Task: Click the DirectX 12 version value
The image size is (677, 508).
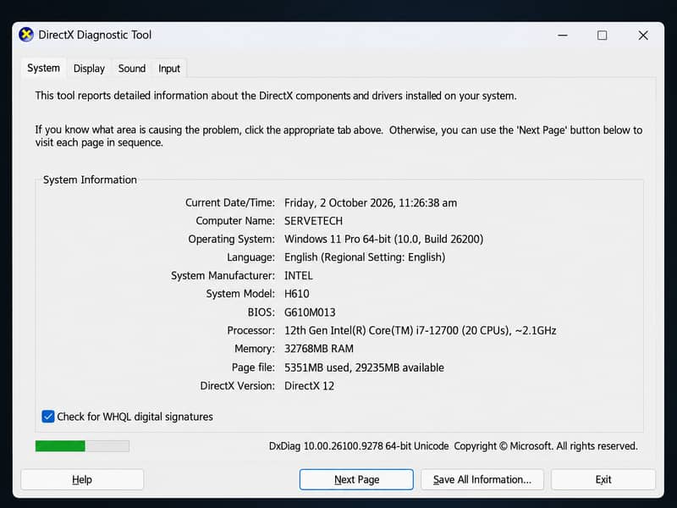Action: tap(309, 386)
